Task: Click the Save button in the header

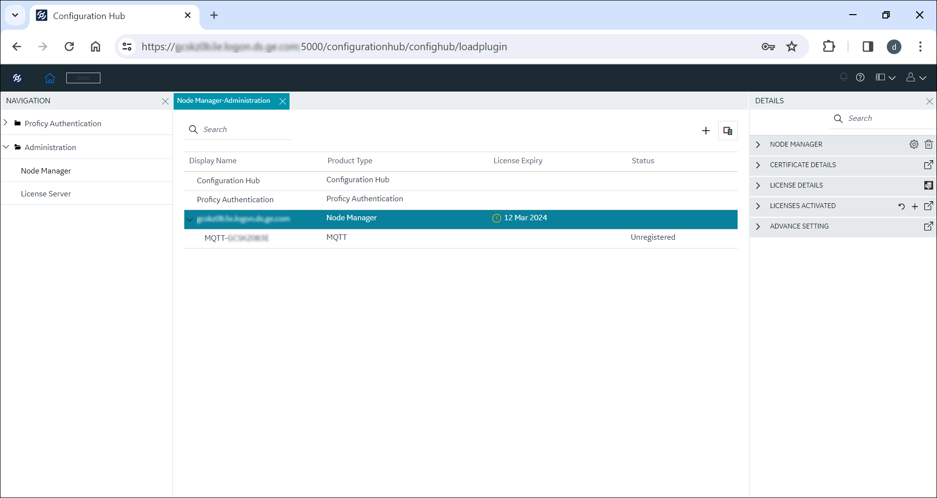Action: pyautogui.click(x=83, y=78)
